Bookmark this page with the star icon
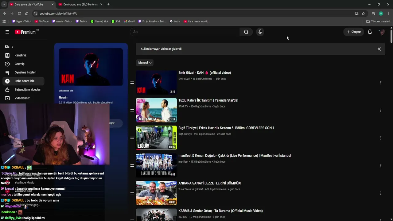The image size is (393, 221). pyautogui.click(x=363, y=14)
